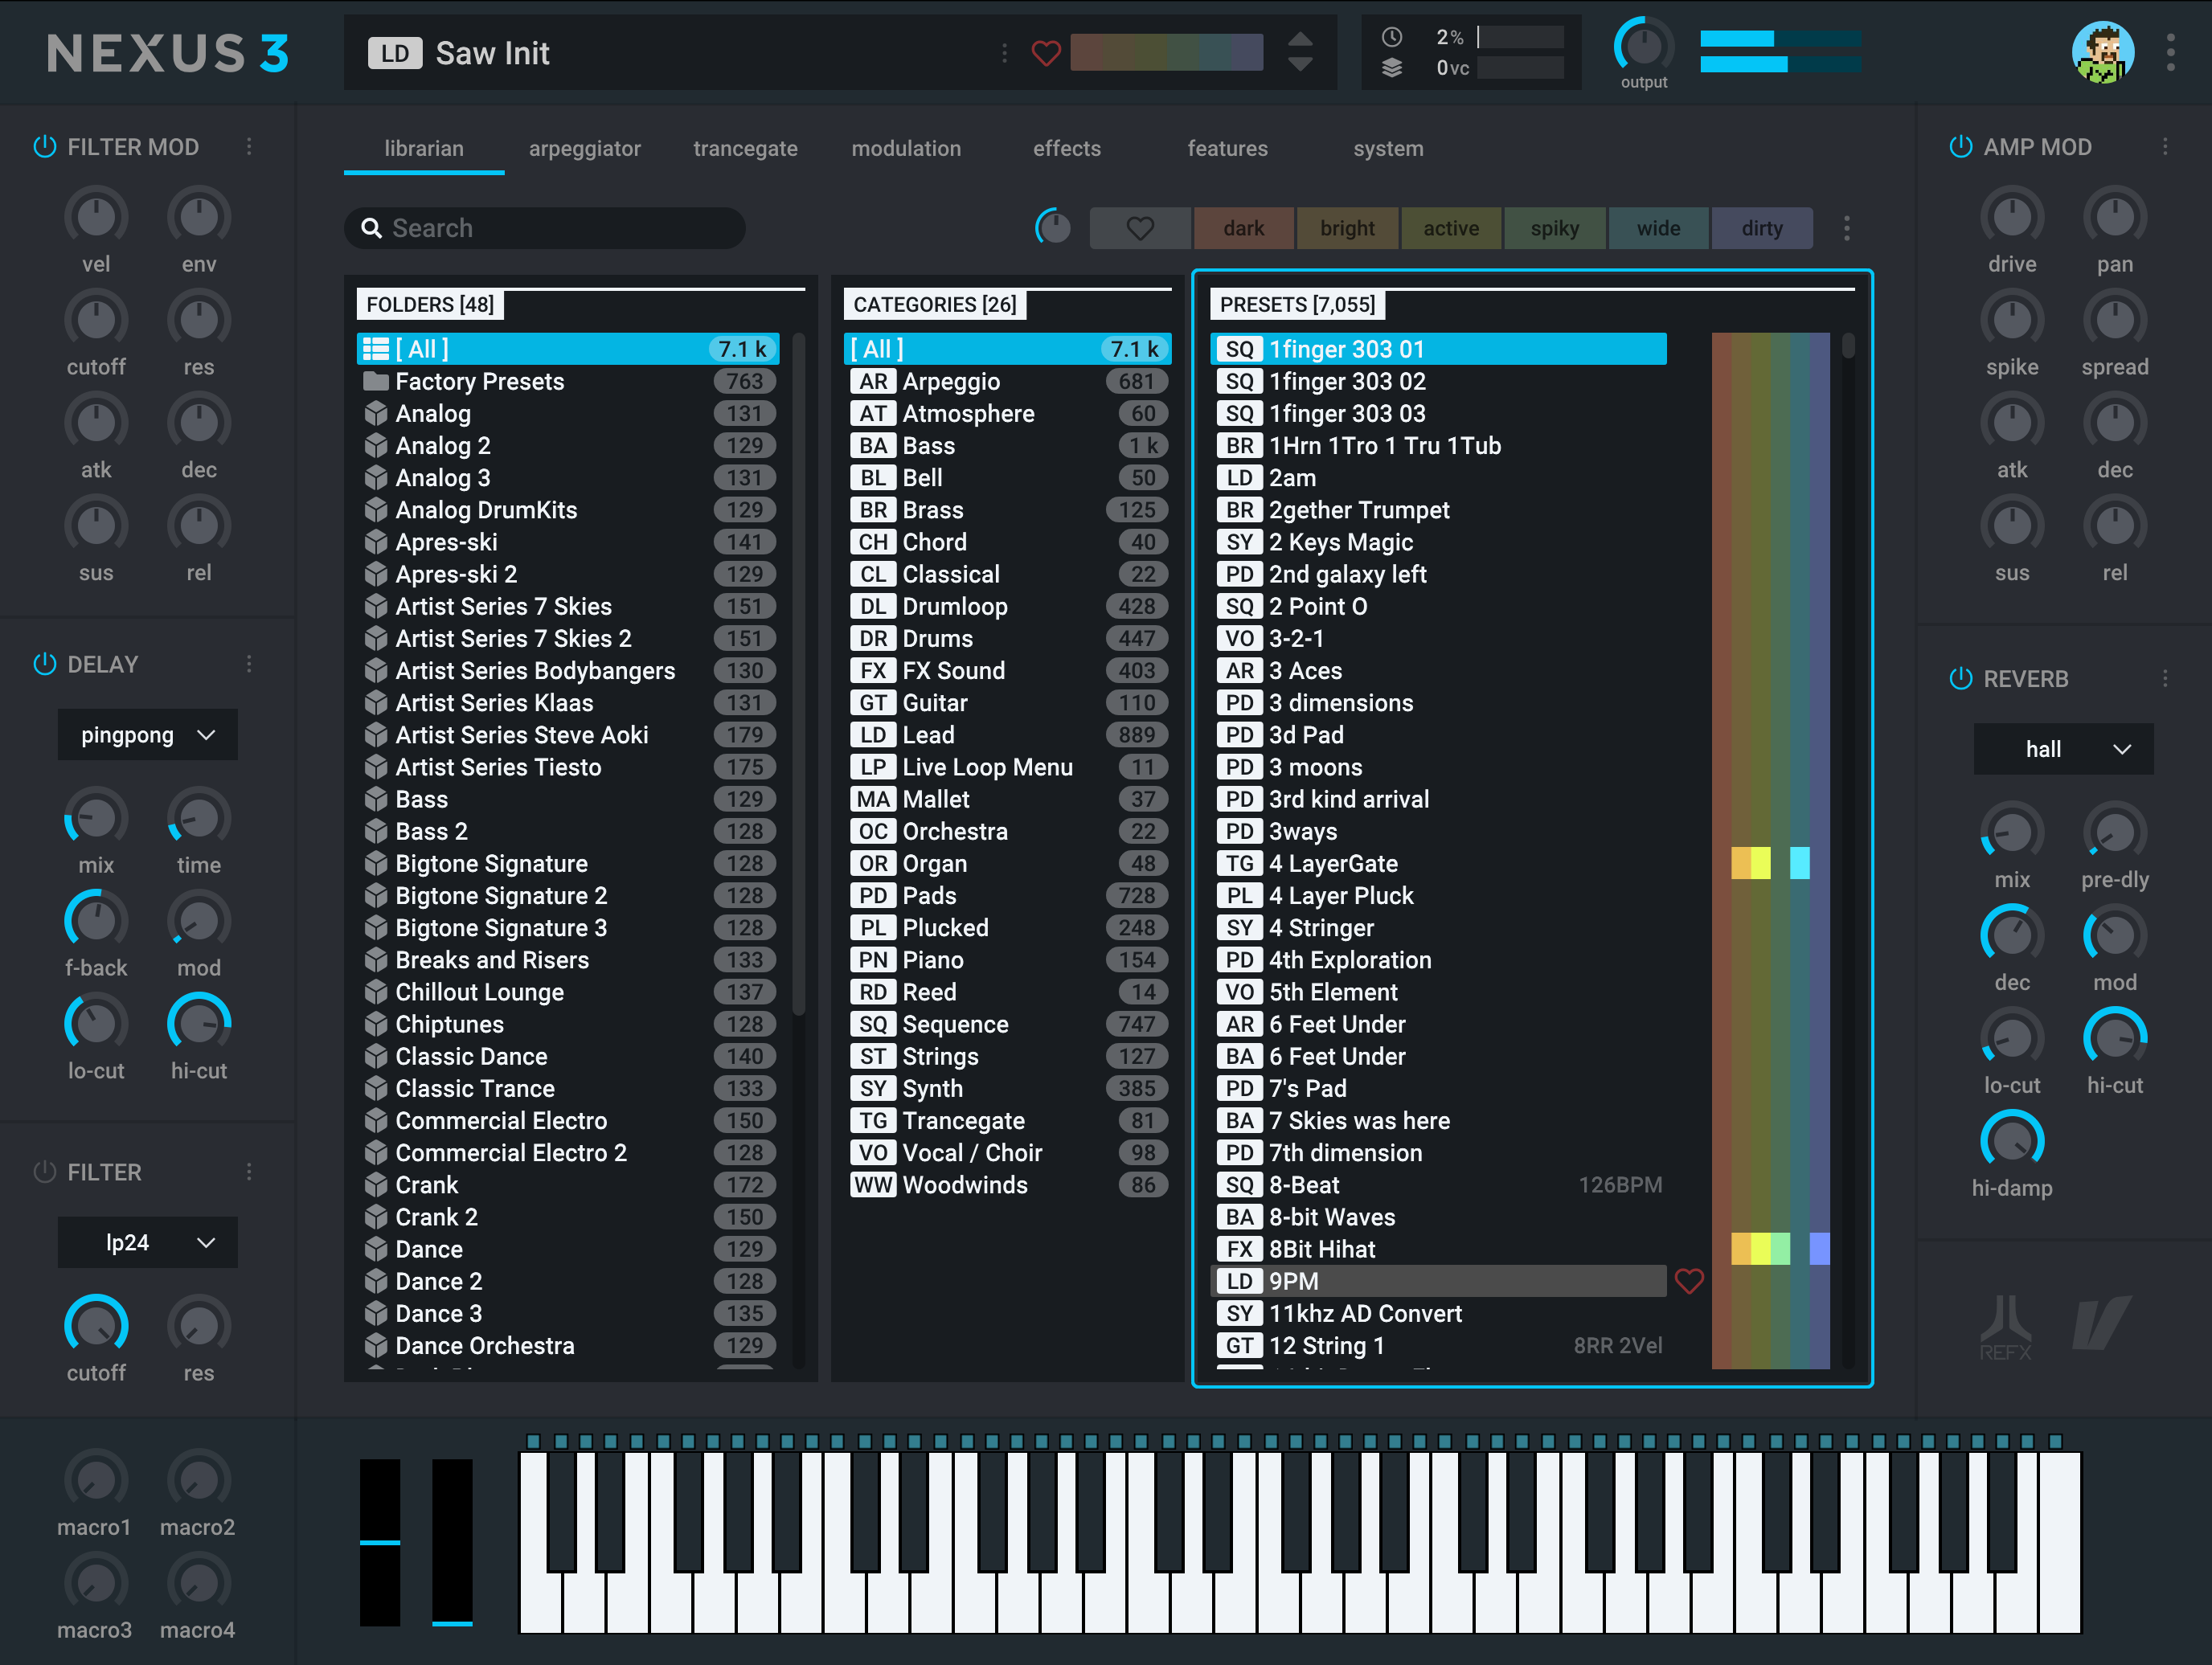The height and width of the screenshot is (1665, 2212).
Task: Click the user avatar icon
Action: [2102, 53]
